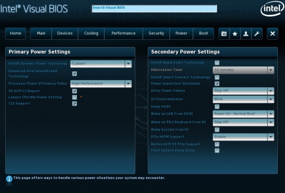The width and height of the screenshot is (285, 193).
Task: Open favorites with the star icon
Action: point(235,34)
